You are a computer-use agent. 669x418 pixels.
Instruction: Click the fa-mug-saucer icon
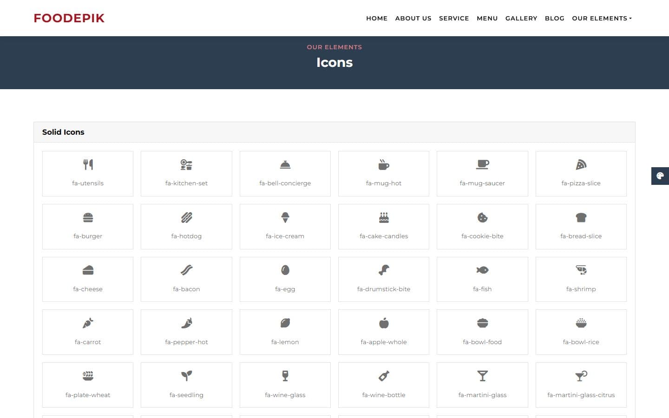tap(482, 164)
